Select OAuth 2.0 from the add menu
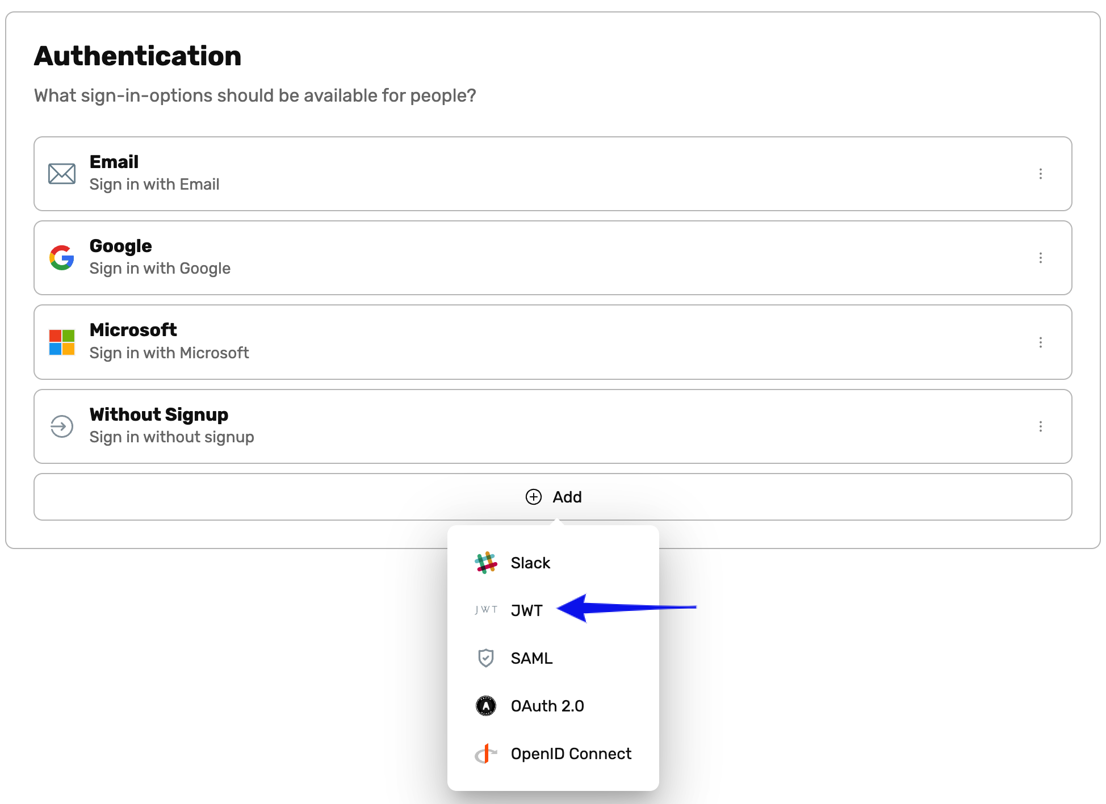 coord(547,705)
